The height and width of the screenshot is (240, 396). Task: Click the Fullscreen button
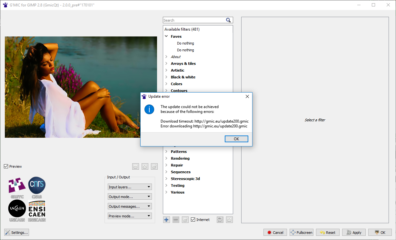(302, 232)
